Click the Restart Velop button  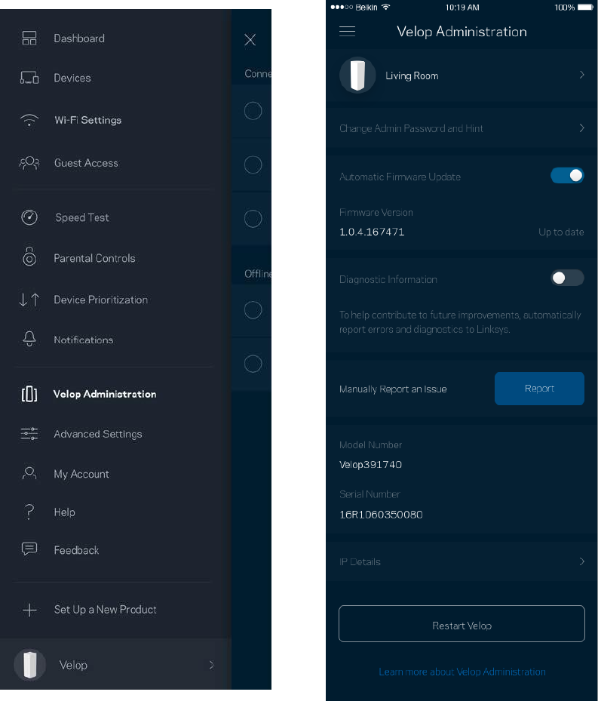[462, 624]
